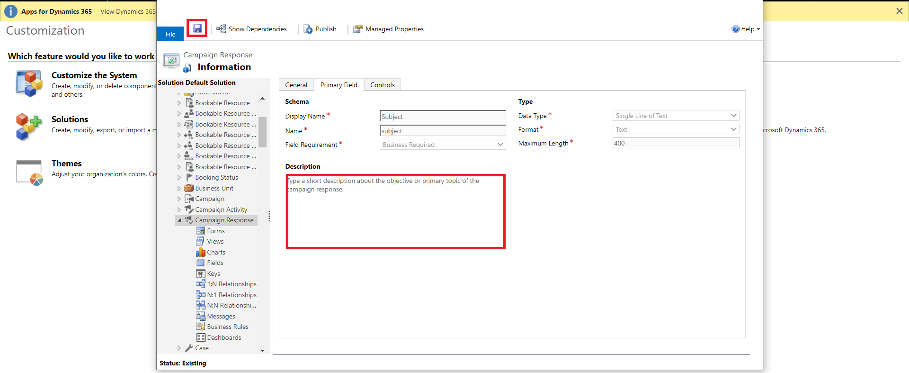The image size is (909, 373).
Task: Click the Dashboards icon in tree
Action: click(201, 337)
